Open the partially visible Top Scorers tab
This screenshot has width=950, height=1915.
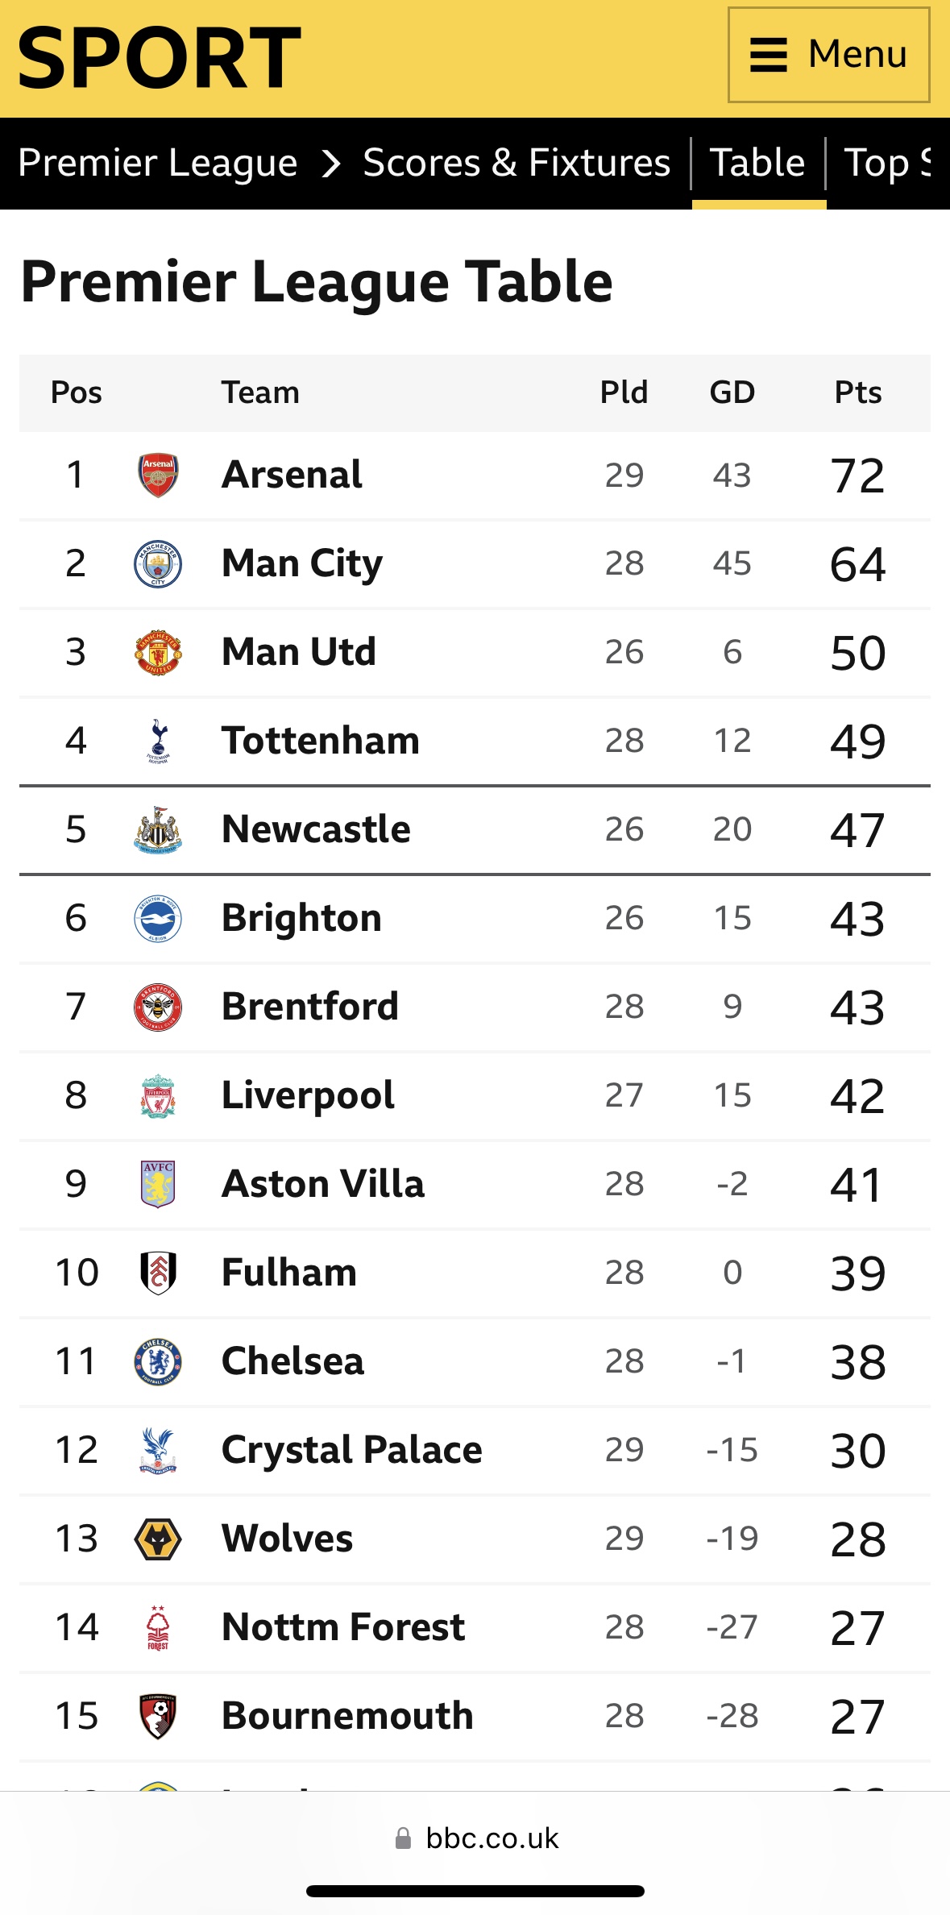coord(888,164)
